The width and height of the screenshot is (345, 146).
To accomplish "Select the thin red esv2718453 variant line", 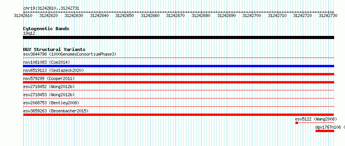I will [x=178, y=98].
